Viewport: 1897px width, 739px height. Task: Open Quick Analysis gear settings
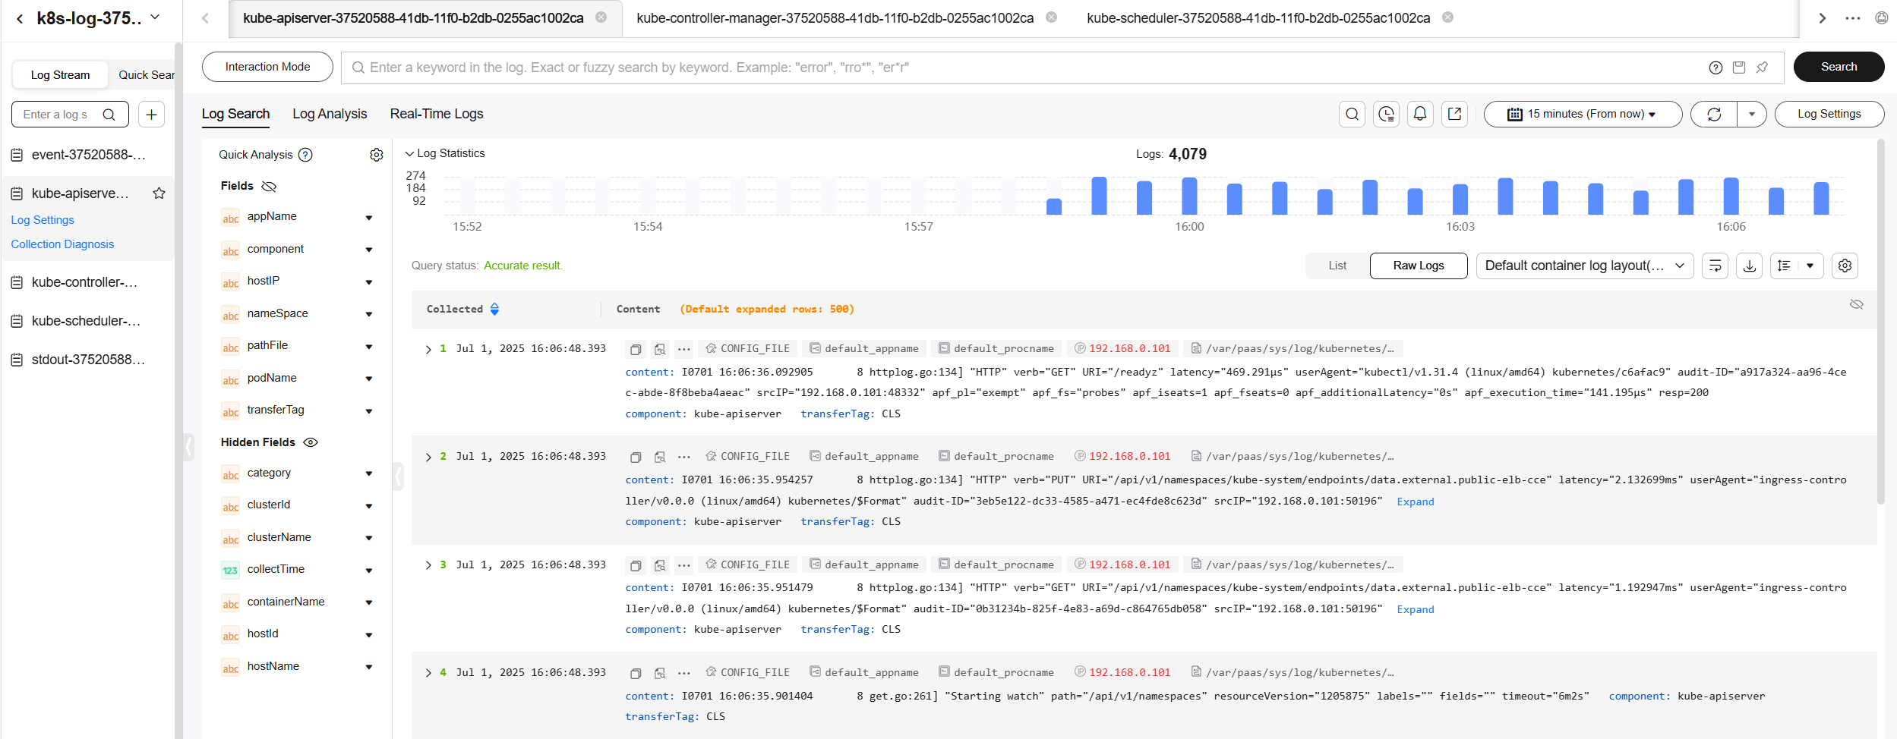[x=376, y=155]
